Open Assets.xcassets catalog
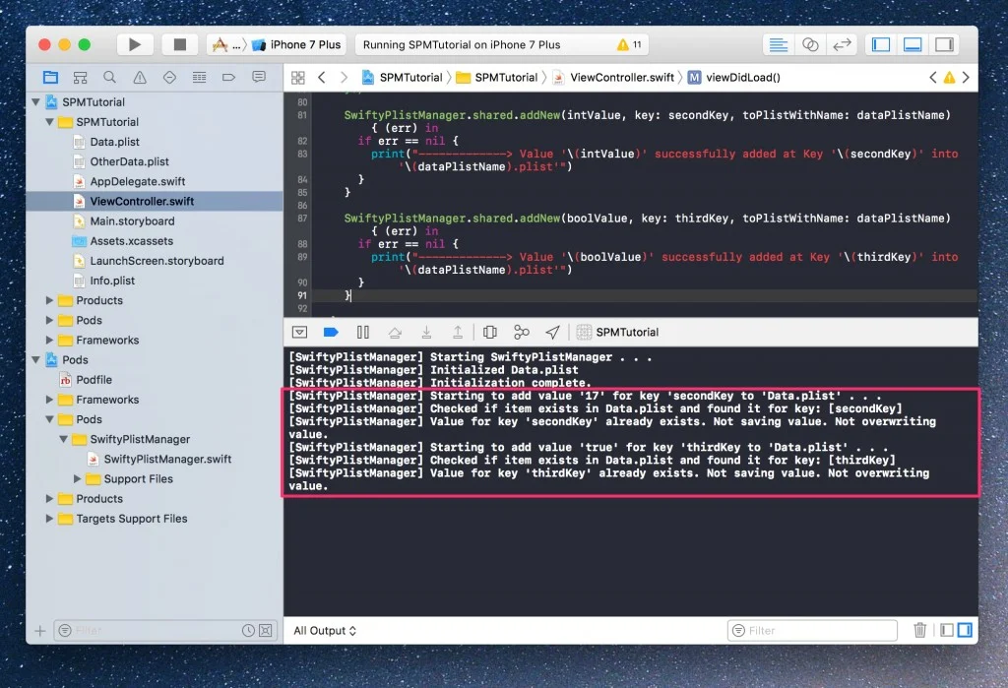 (131, 241)
